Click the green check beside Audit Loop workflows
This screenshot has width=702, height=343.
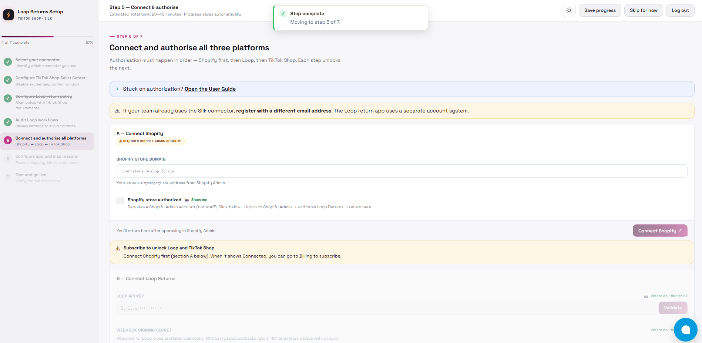pos(8,122)
